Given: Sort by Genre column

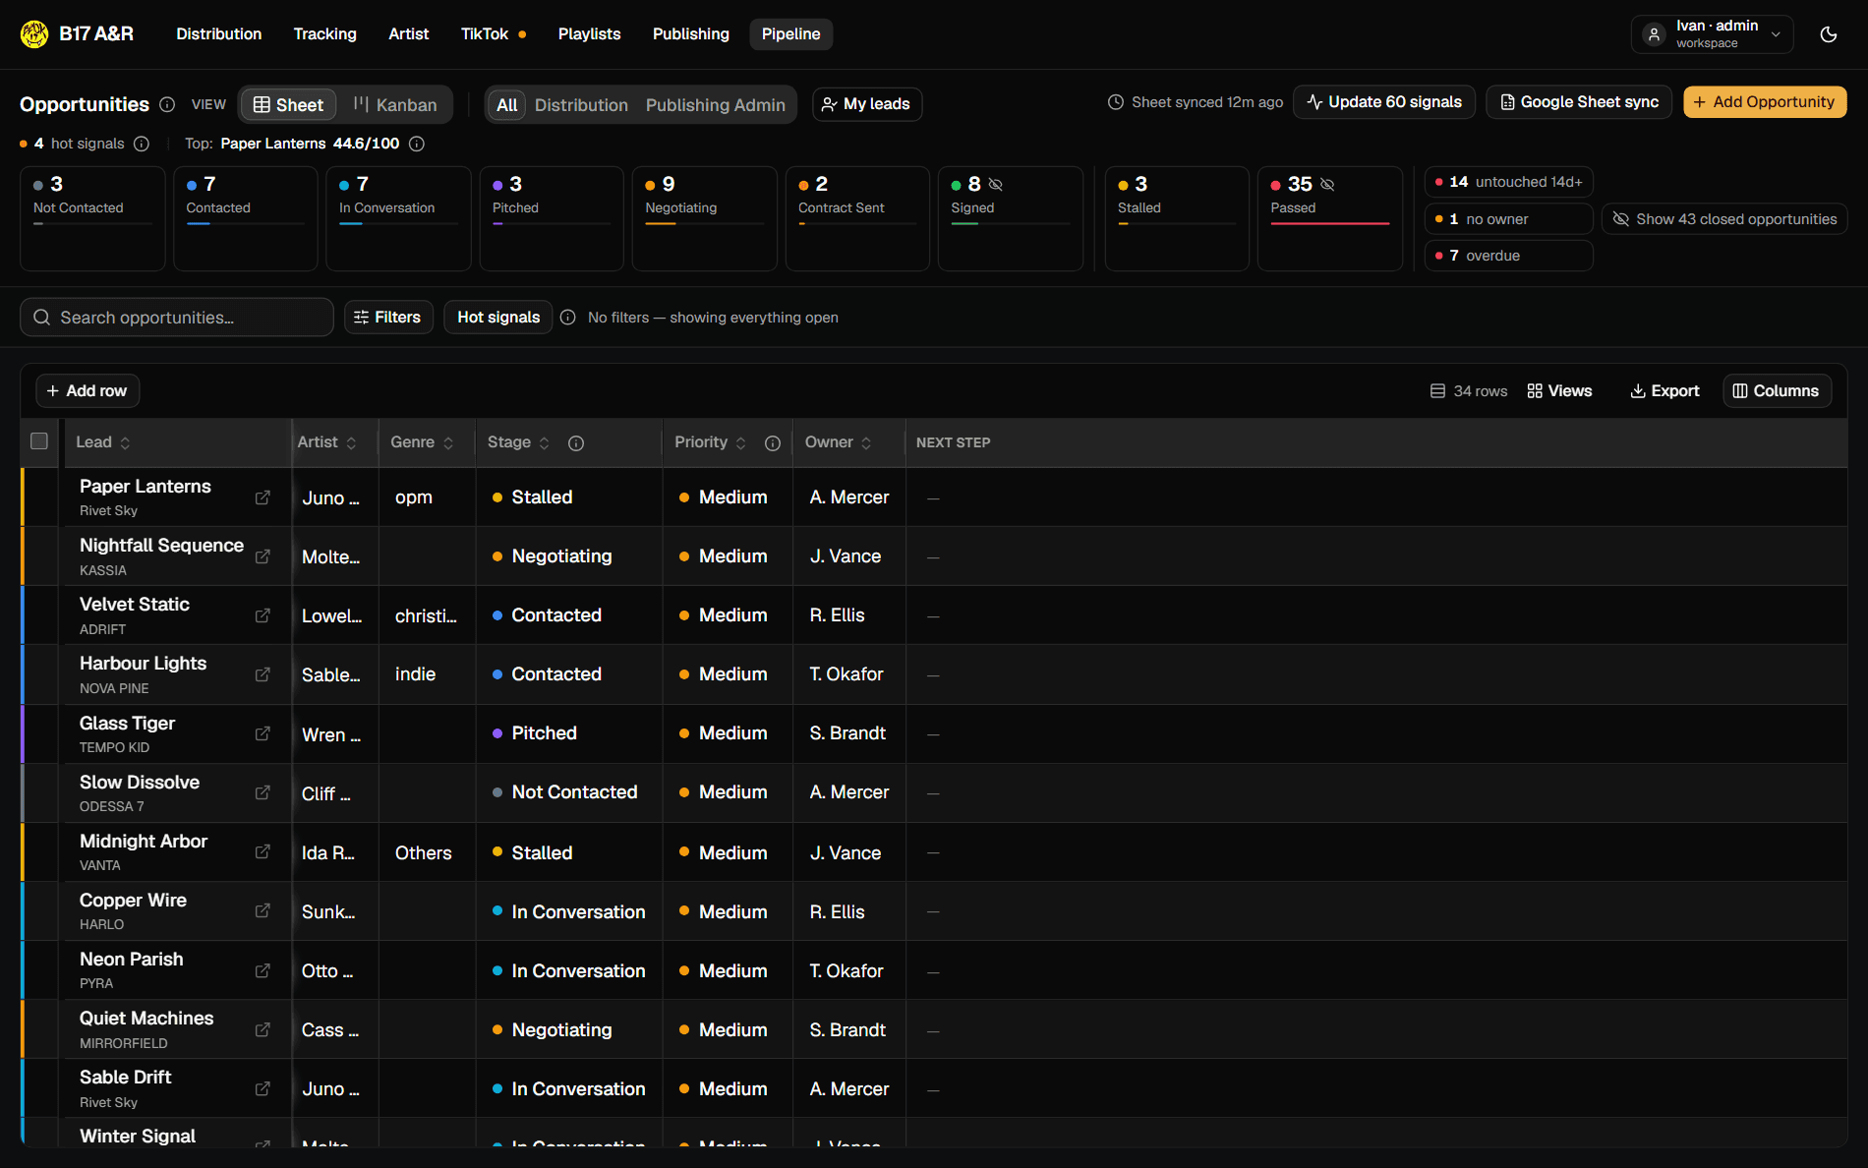Looking at the screenshot, I should (423, 442).
